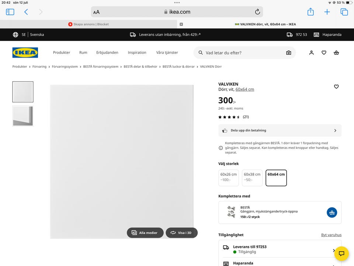354x266 pixels.
Task: Open the 60x64 cm size link
Action: [245, 89]
